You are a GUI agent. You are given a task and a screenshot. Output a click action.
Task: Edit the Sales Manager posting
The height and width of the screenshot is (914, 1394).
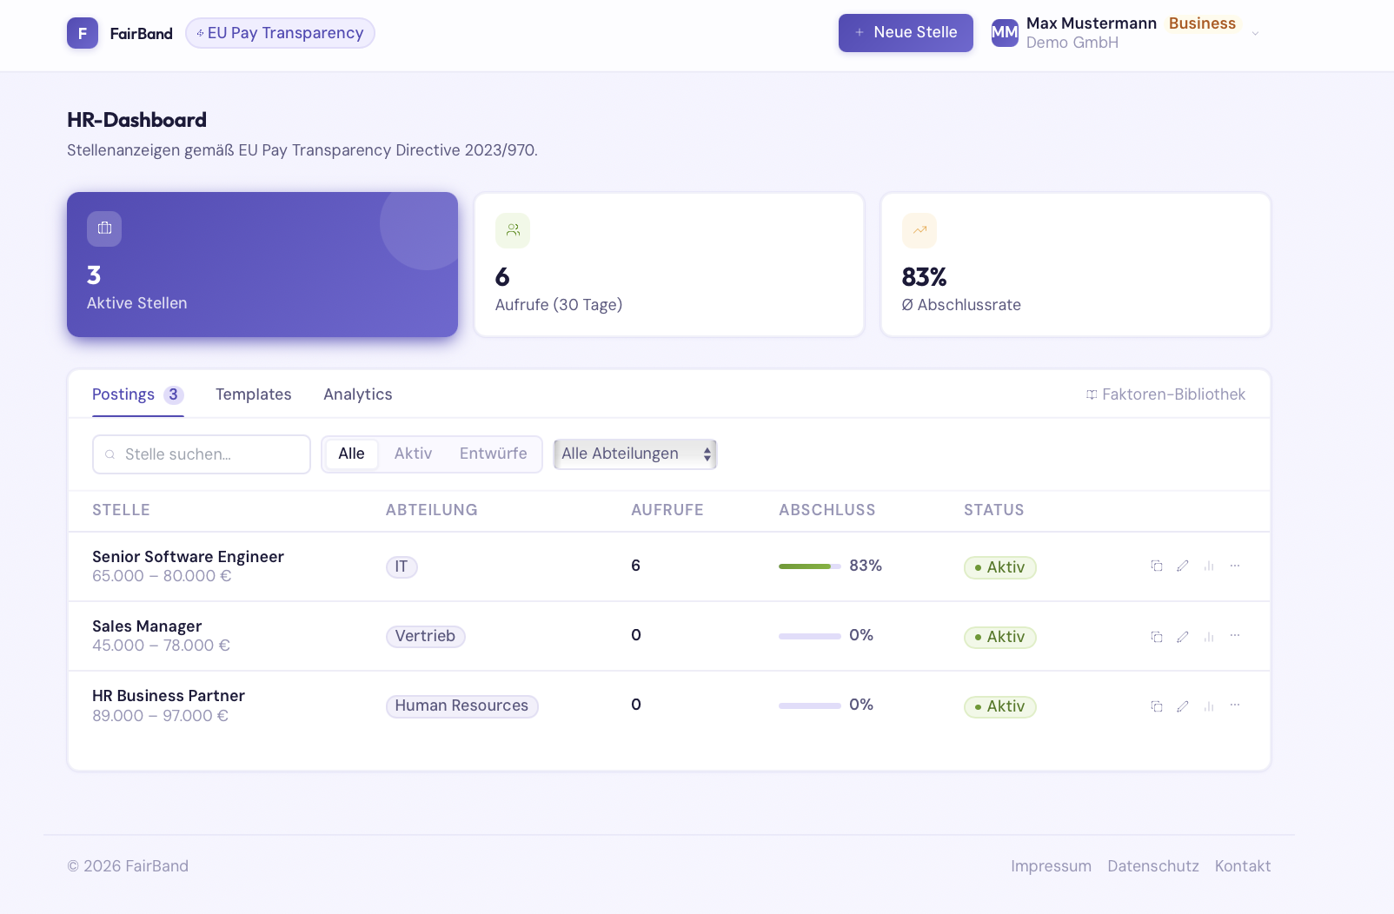tap(1183, 636)
